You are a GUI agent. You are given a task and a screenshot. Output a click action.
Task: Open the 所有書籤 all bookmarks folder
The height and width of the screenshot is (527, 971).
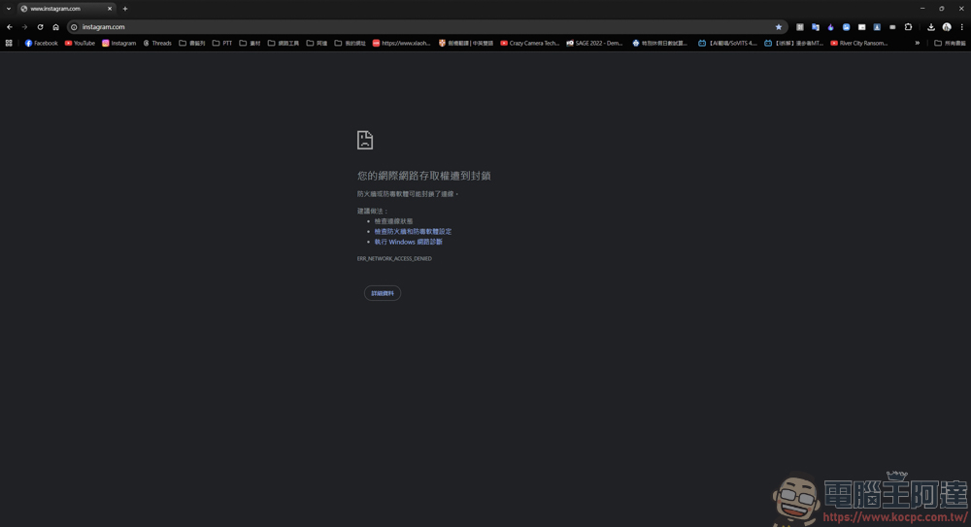(950, 44)
